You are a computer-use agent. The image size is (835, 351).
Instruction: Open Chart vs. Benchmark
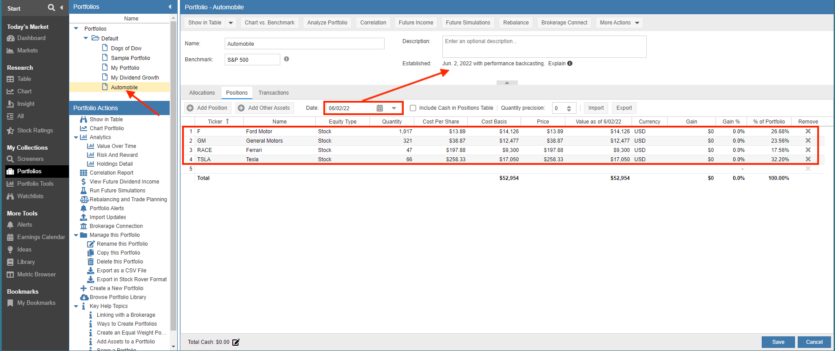(x=270, y=23)
